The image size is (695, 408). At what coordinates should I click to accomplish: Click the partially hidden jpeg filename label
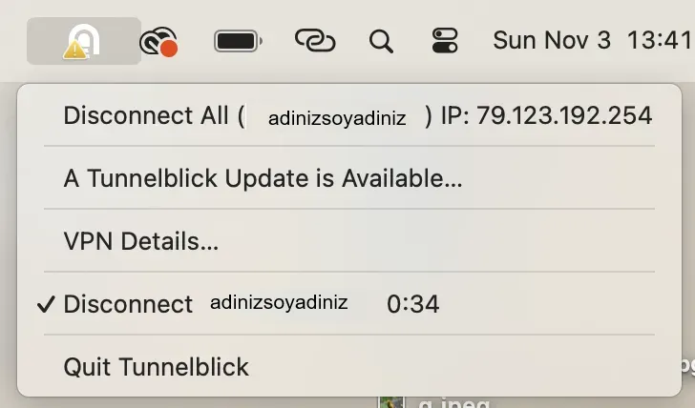click(x=453, y=403)
